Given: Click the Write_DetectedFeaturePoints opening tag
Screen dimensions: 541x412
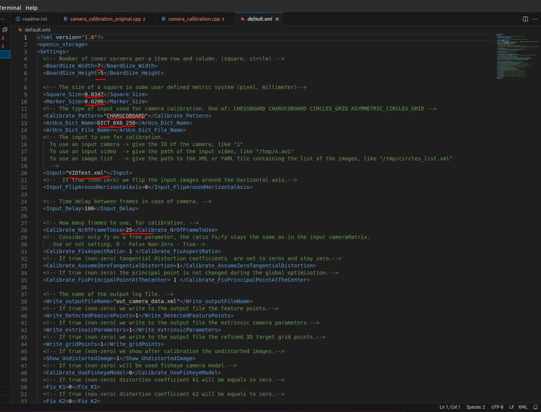Looking at the screenshot, I should pyautogui.click(x=90, y=316).
